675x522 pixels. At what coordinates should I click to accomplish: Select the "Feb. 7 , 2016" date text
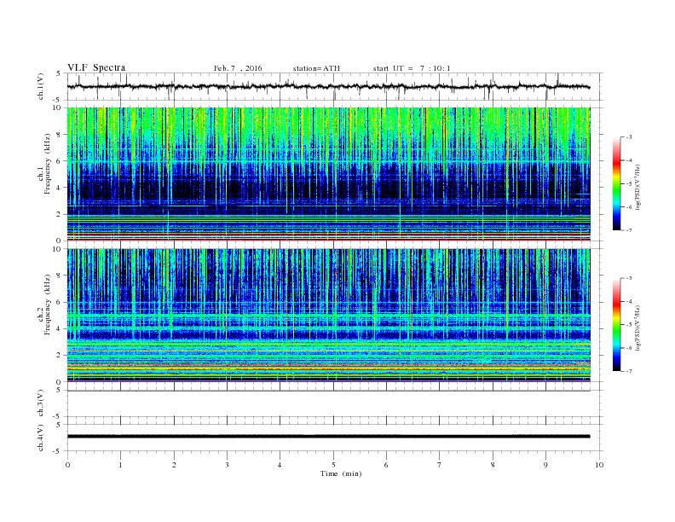238,68
